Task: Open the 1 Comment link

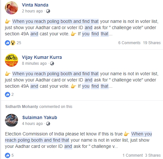Action: [133, 155]
